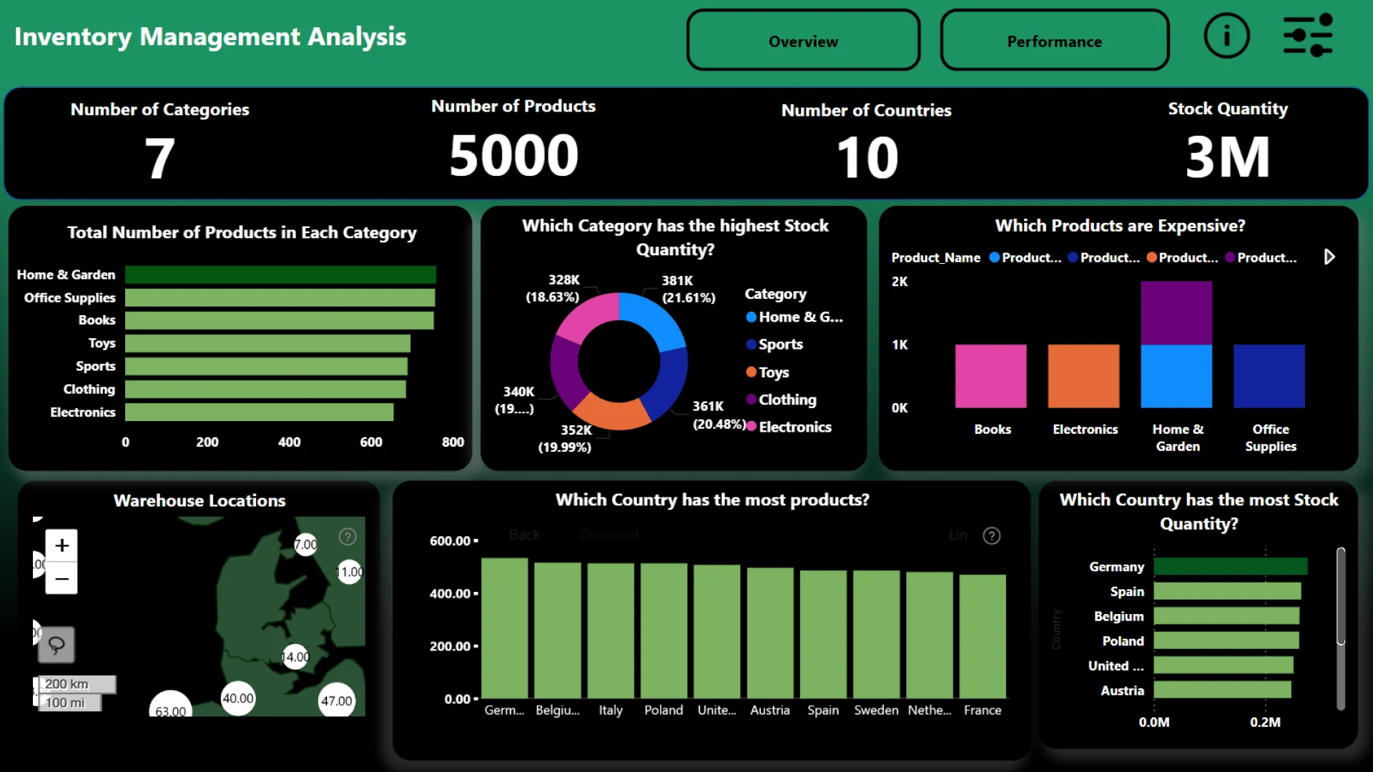Image resolution: width=1373 pixels, height=772 pixels.
Task: Click the map help question icon
Action: click(x=348, y=537)
